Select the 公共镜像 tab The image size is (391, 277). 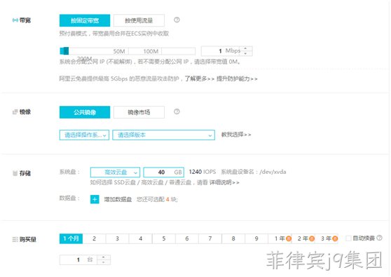(85, 112)
